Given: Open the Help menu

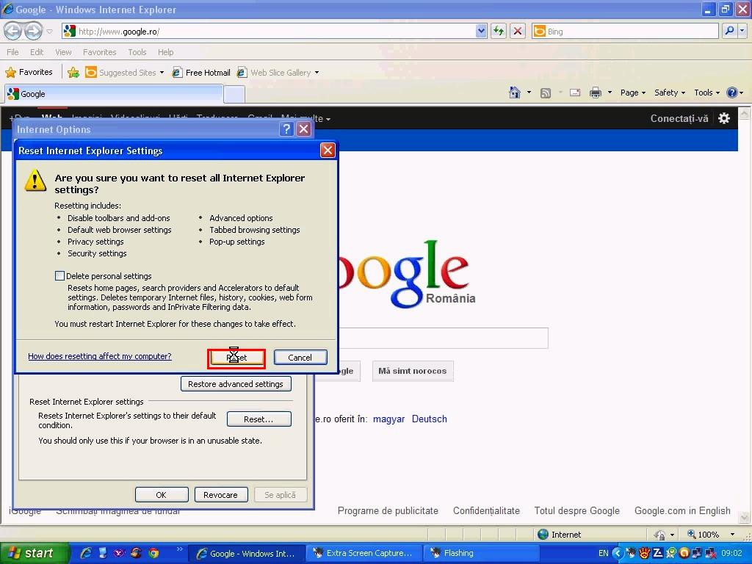Looking at the screenshot, I should point(165,52).
